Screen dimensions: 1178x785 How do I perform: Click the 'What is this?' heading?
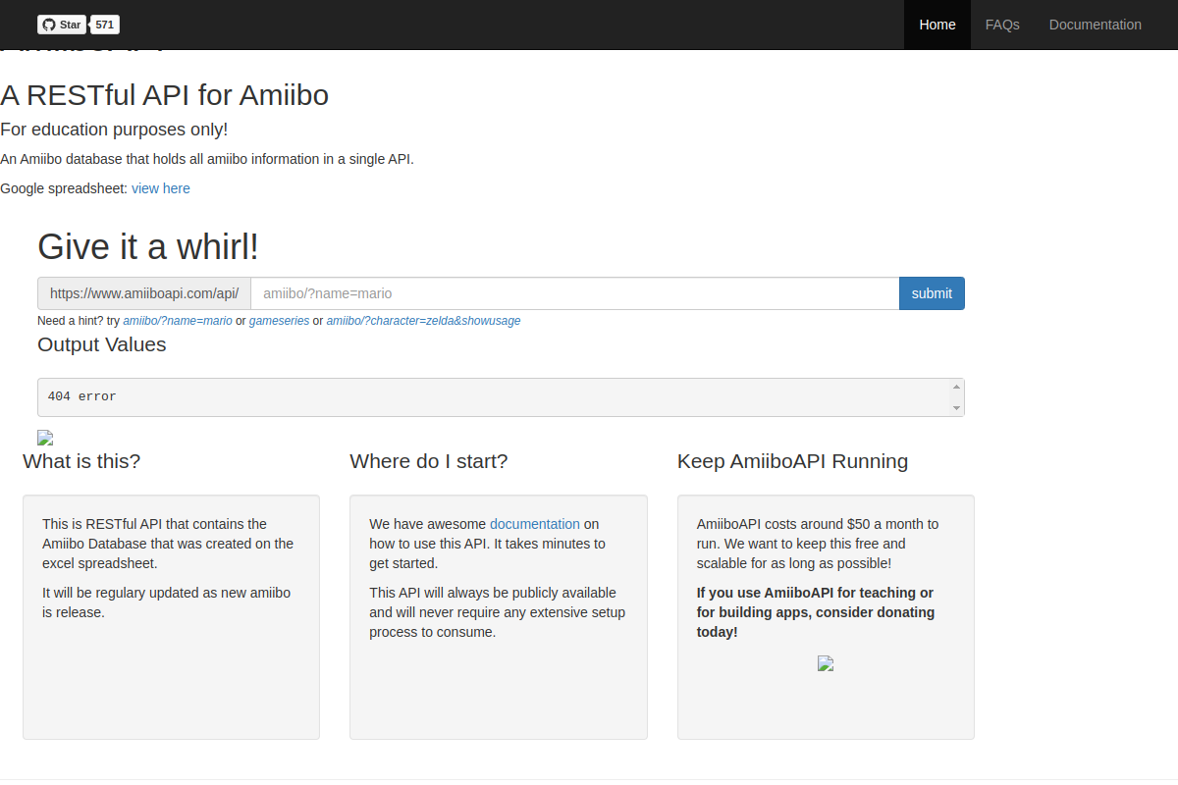81,461
